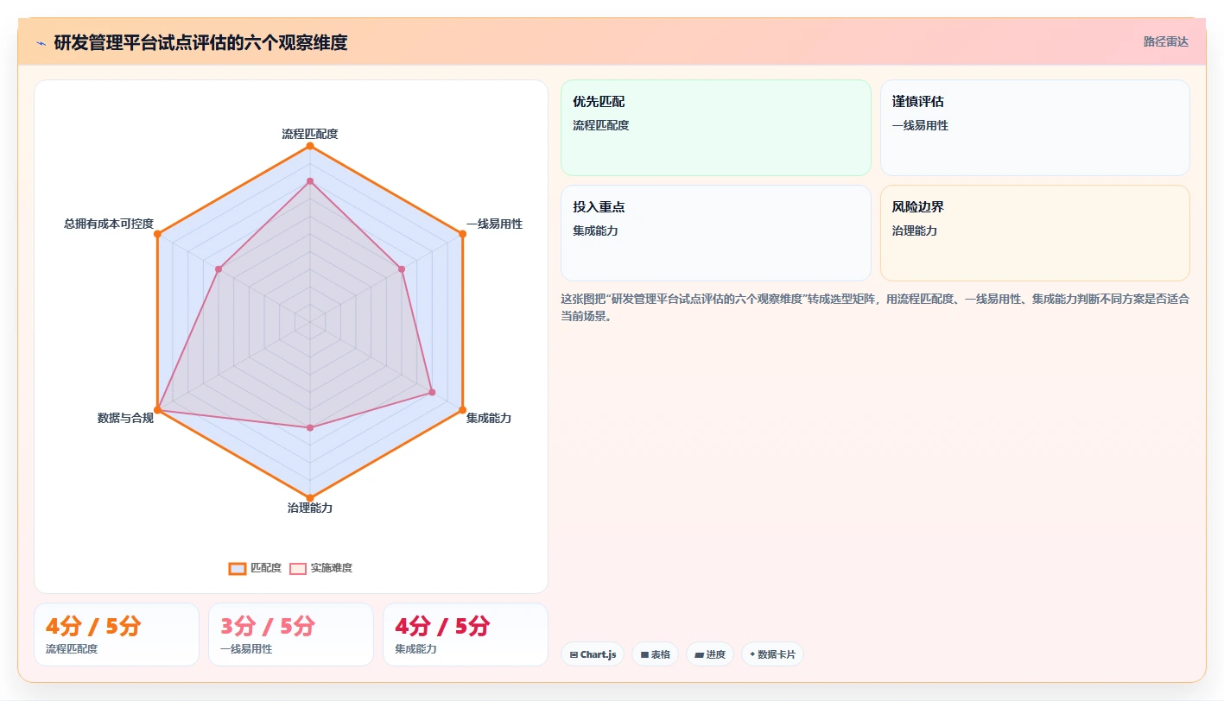This screenshot has height=701, width=1224.
Task: Click pink 实施难度 point on 总拥有成本可控度 axis
Action: (x=219, y=269)
